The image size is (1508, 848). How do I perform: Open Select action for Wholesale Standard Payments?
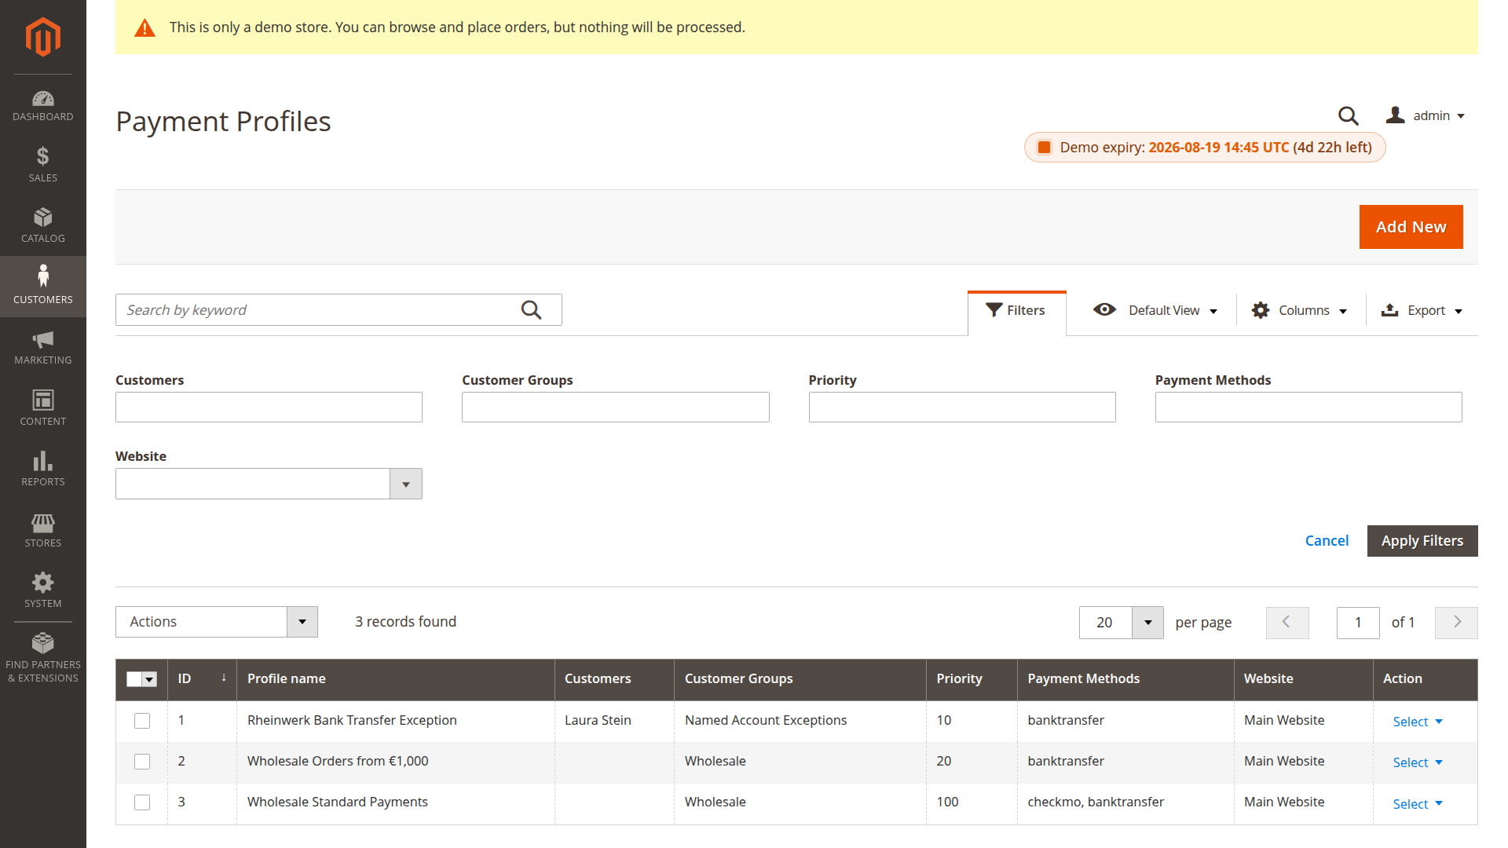[1418, 804]
